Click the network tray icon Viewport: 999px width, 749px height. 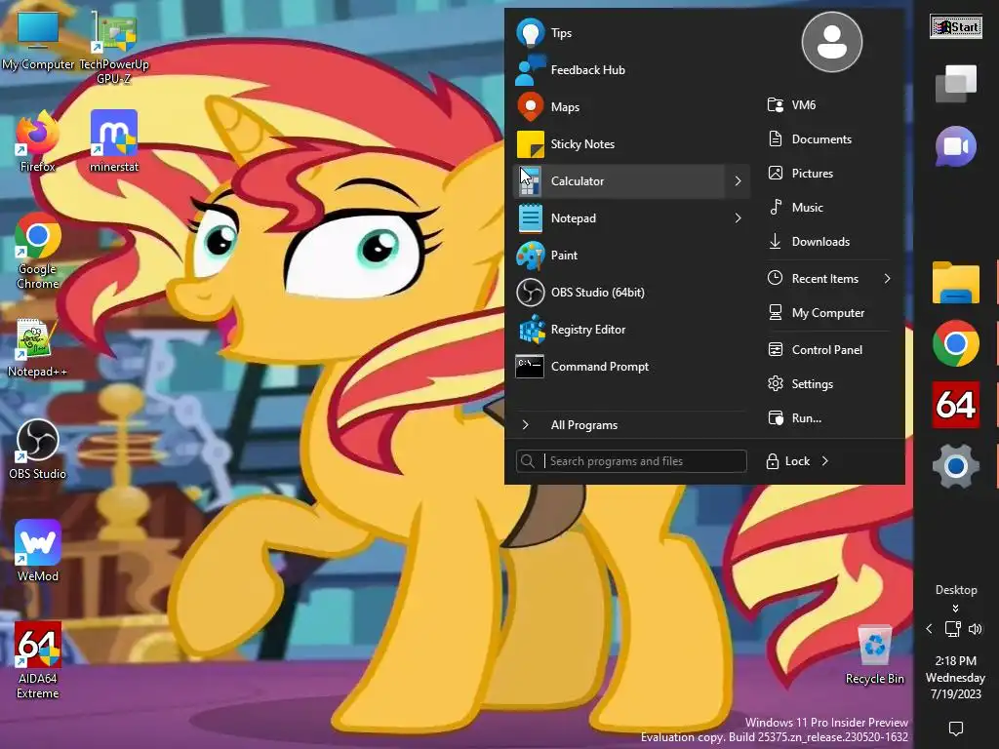952,629
